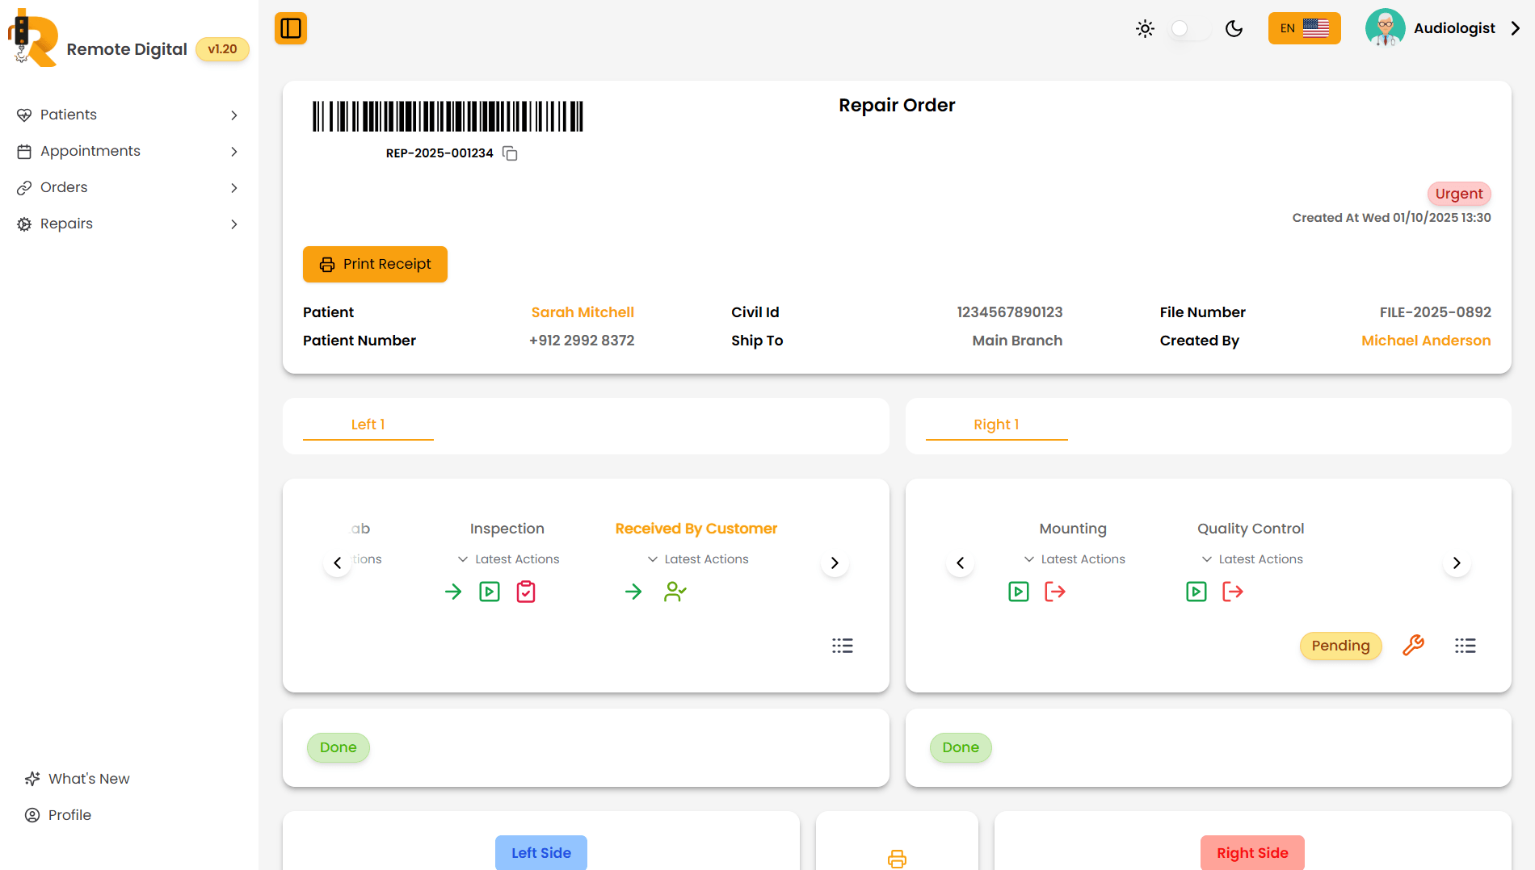This screenshot has height=870, width=1535.
Task: Copy repair order number REP-2025-001234
Action: (x=510, y=153)
